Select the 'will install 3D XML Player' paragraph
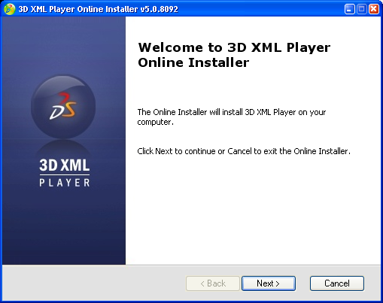Screen dimensions: 383x303 231,117
